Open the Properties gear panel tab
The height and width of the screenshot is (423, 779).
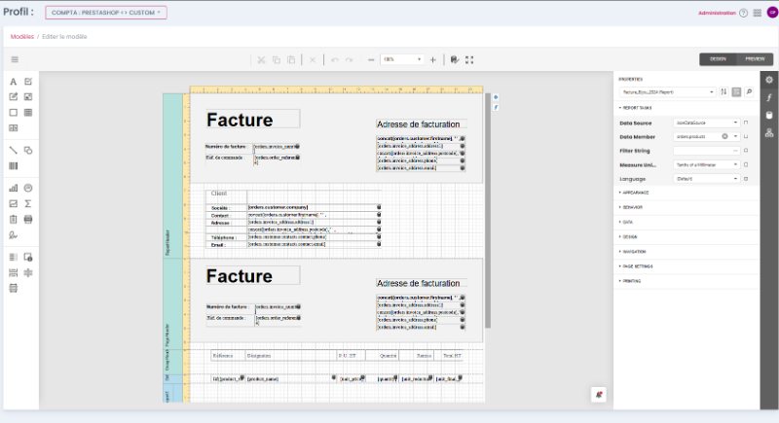[x=769, y=80]
